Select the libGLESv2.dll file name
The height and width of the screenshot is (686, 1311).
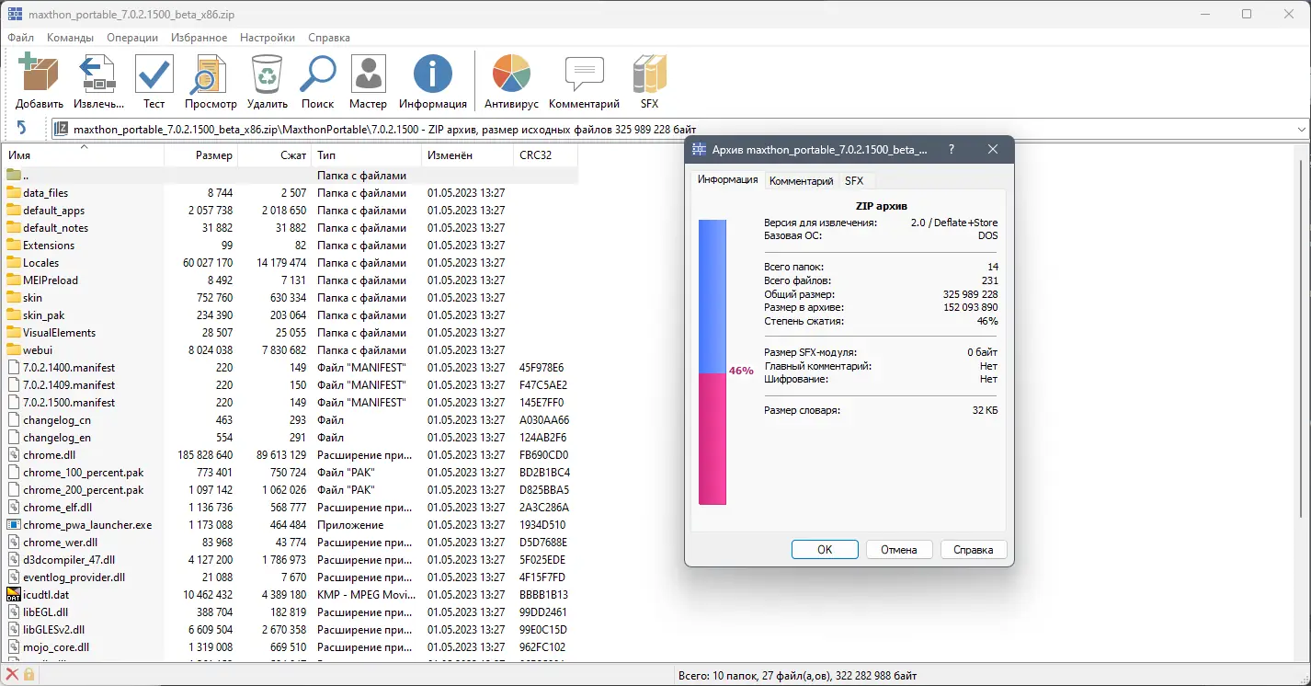click(x=54, y=630)
